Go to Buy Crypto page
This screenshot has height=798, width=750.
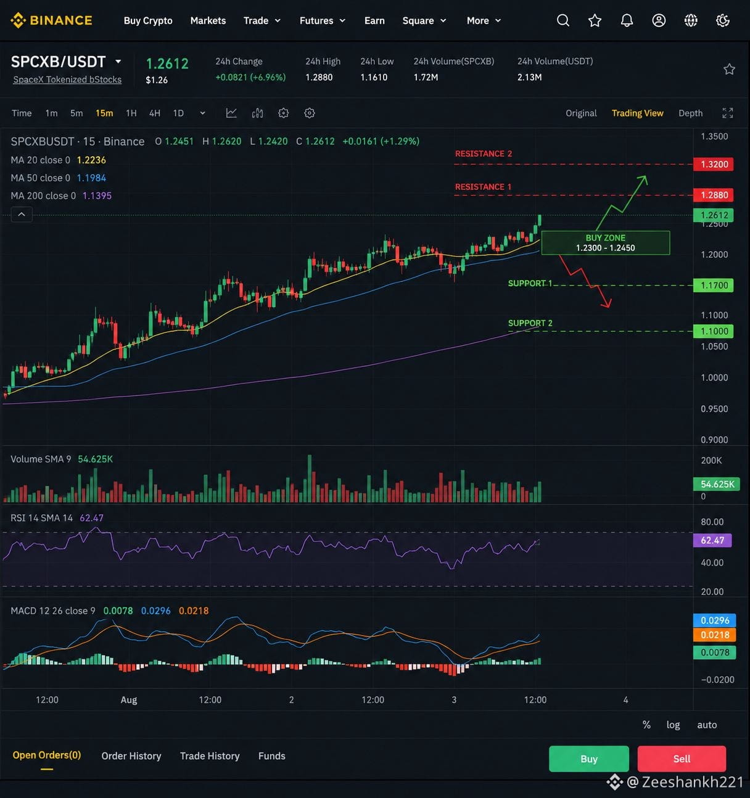pyautogui.click(x=148, y=20)
